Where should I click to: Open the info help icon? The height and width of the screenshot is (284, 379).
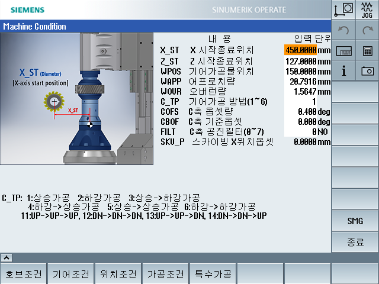click(x=343, y=71)
